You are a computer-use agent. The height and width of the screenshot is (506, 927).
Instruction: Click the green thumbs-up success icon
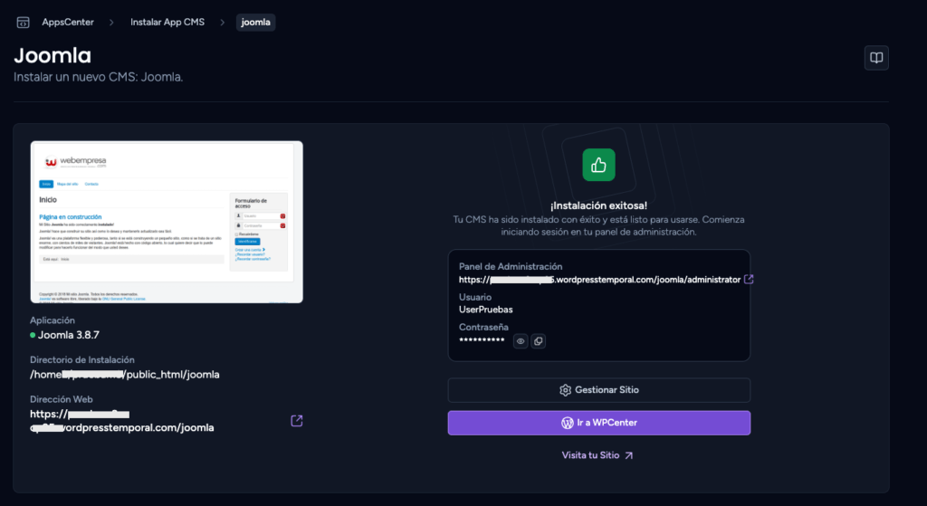coord(598,165)
